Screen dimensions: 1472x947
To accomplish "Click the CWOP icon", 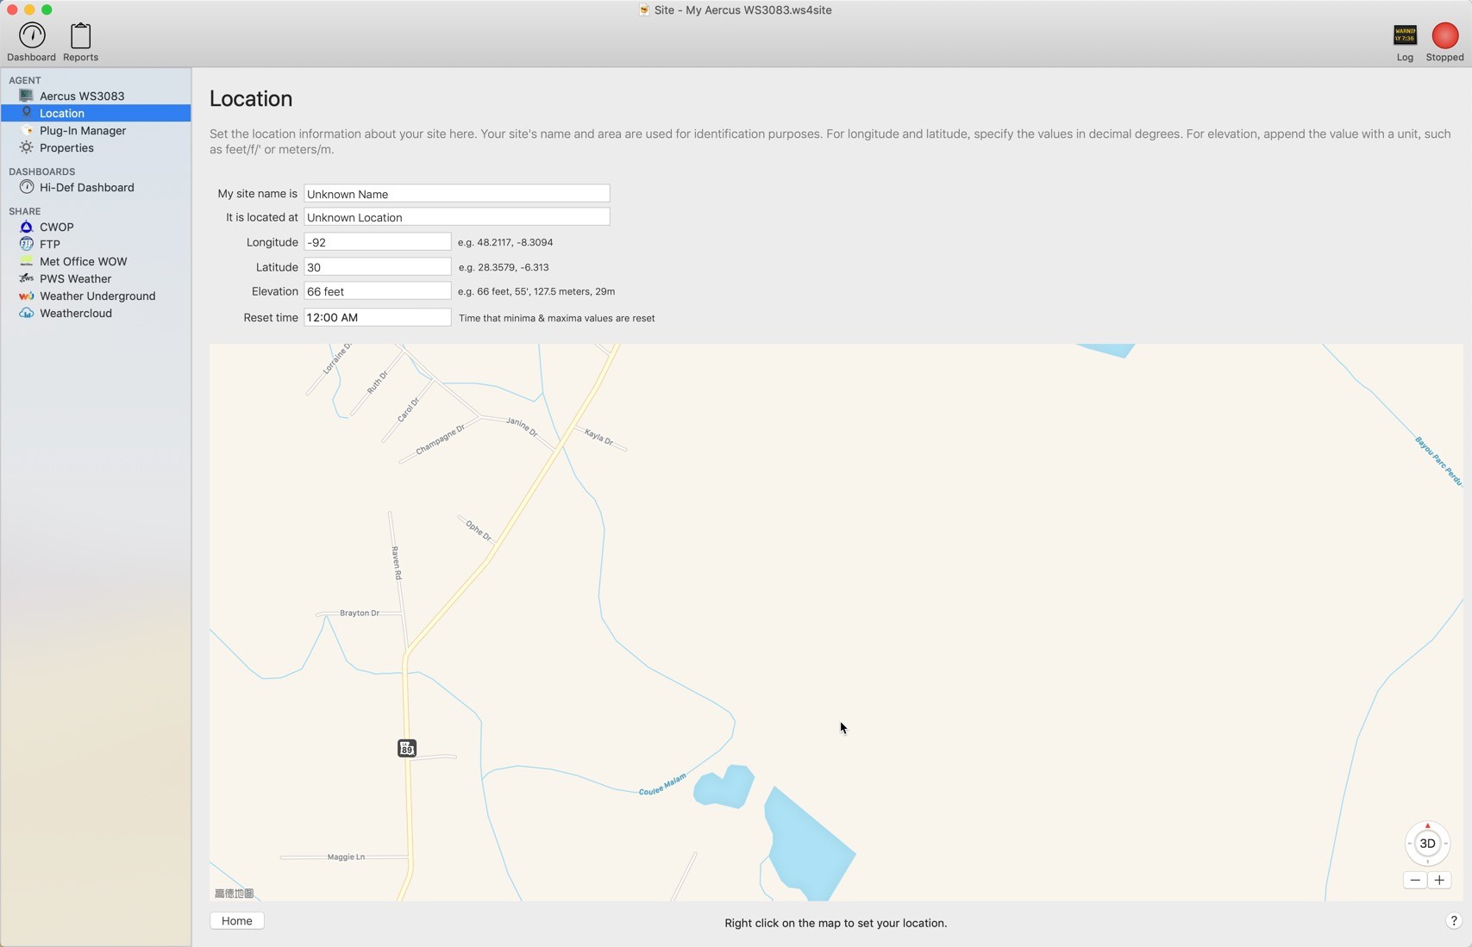I will tap(27, 227).
